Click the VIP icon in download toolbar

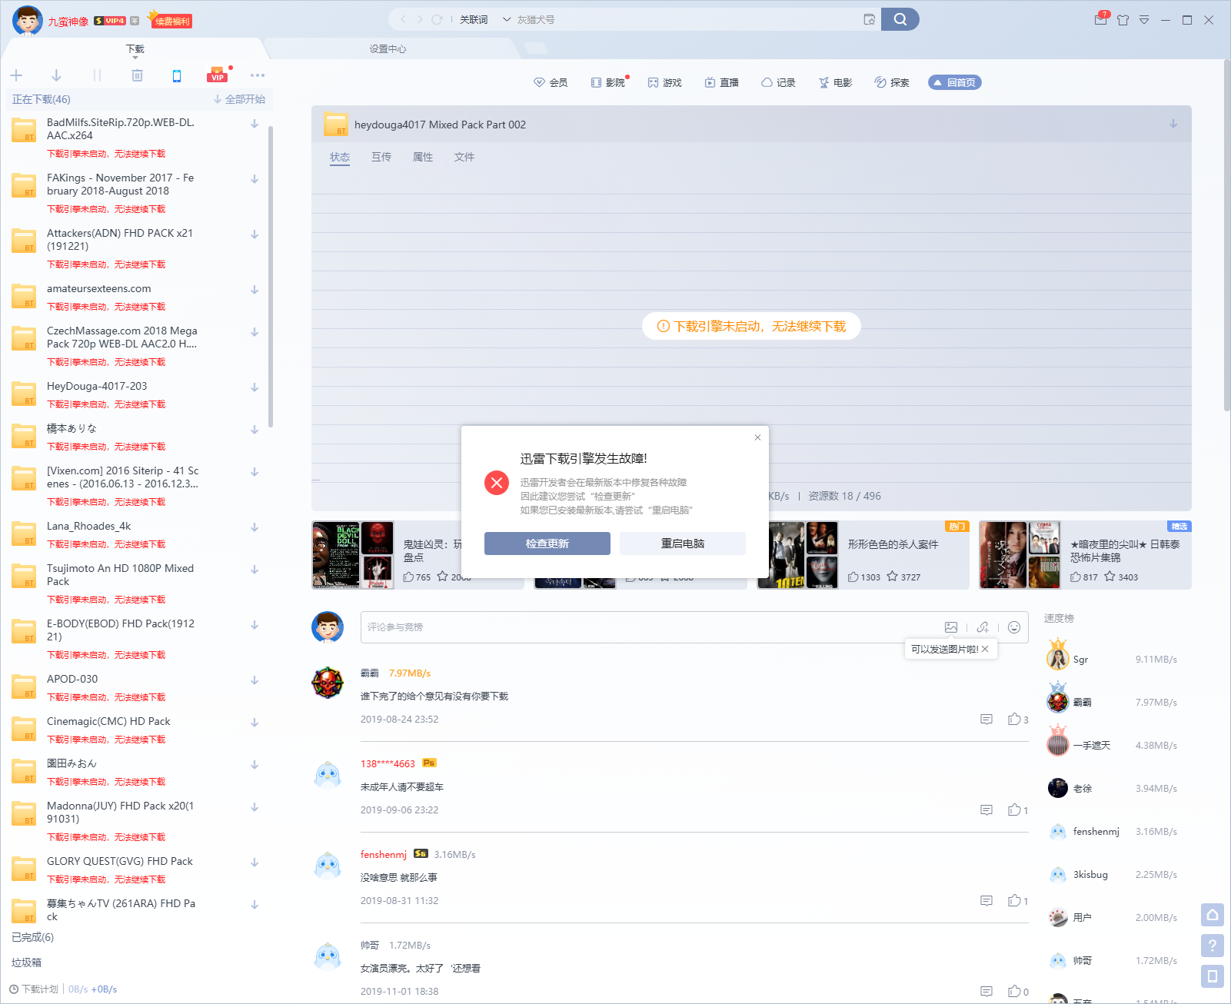(x=218, y=75)
